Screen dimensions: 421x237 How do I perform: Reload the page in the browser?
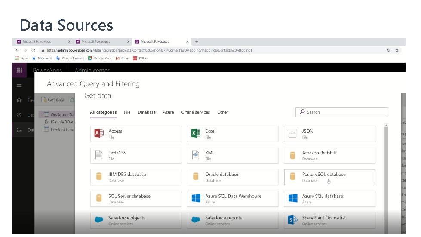(34, 50)
